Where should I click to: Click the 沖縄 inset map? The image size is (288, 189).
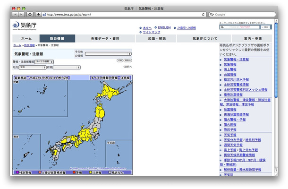(x=40, y=98)
